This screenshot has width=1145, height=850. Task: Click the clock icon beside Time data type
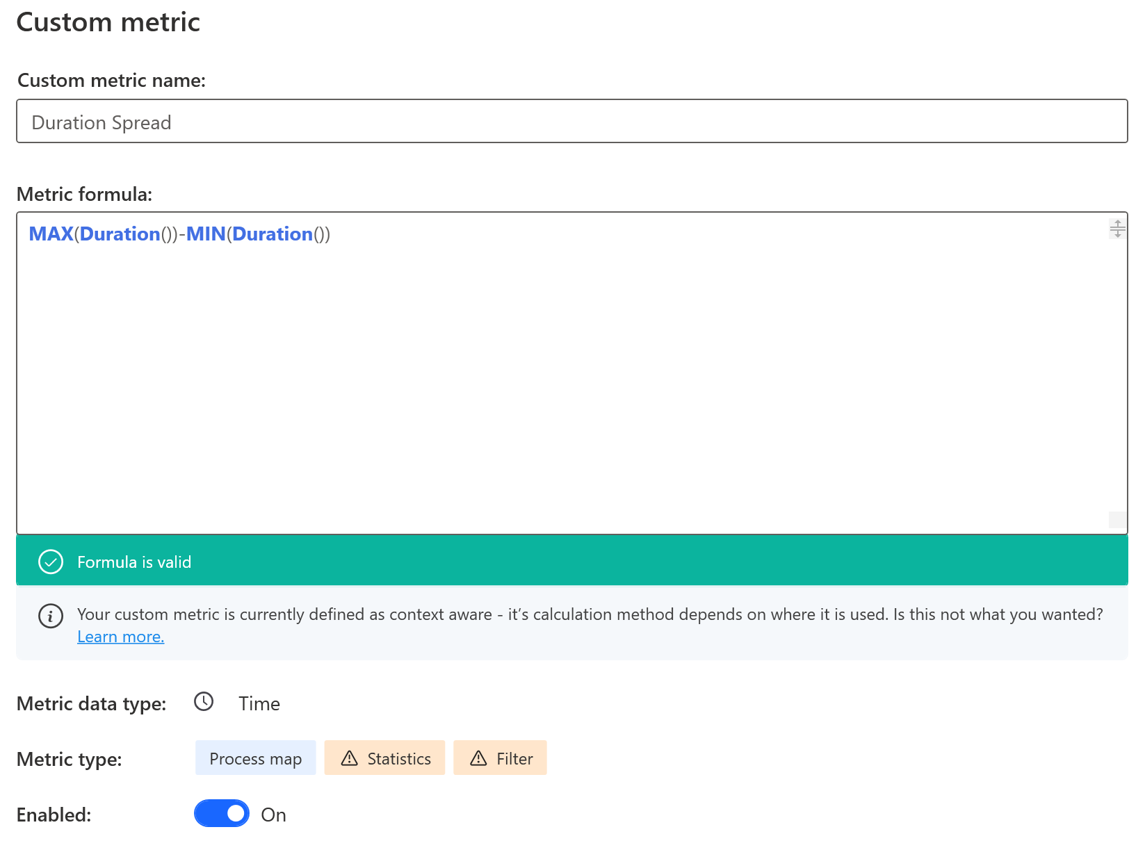(x=204, y=703)
